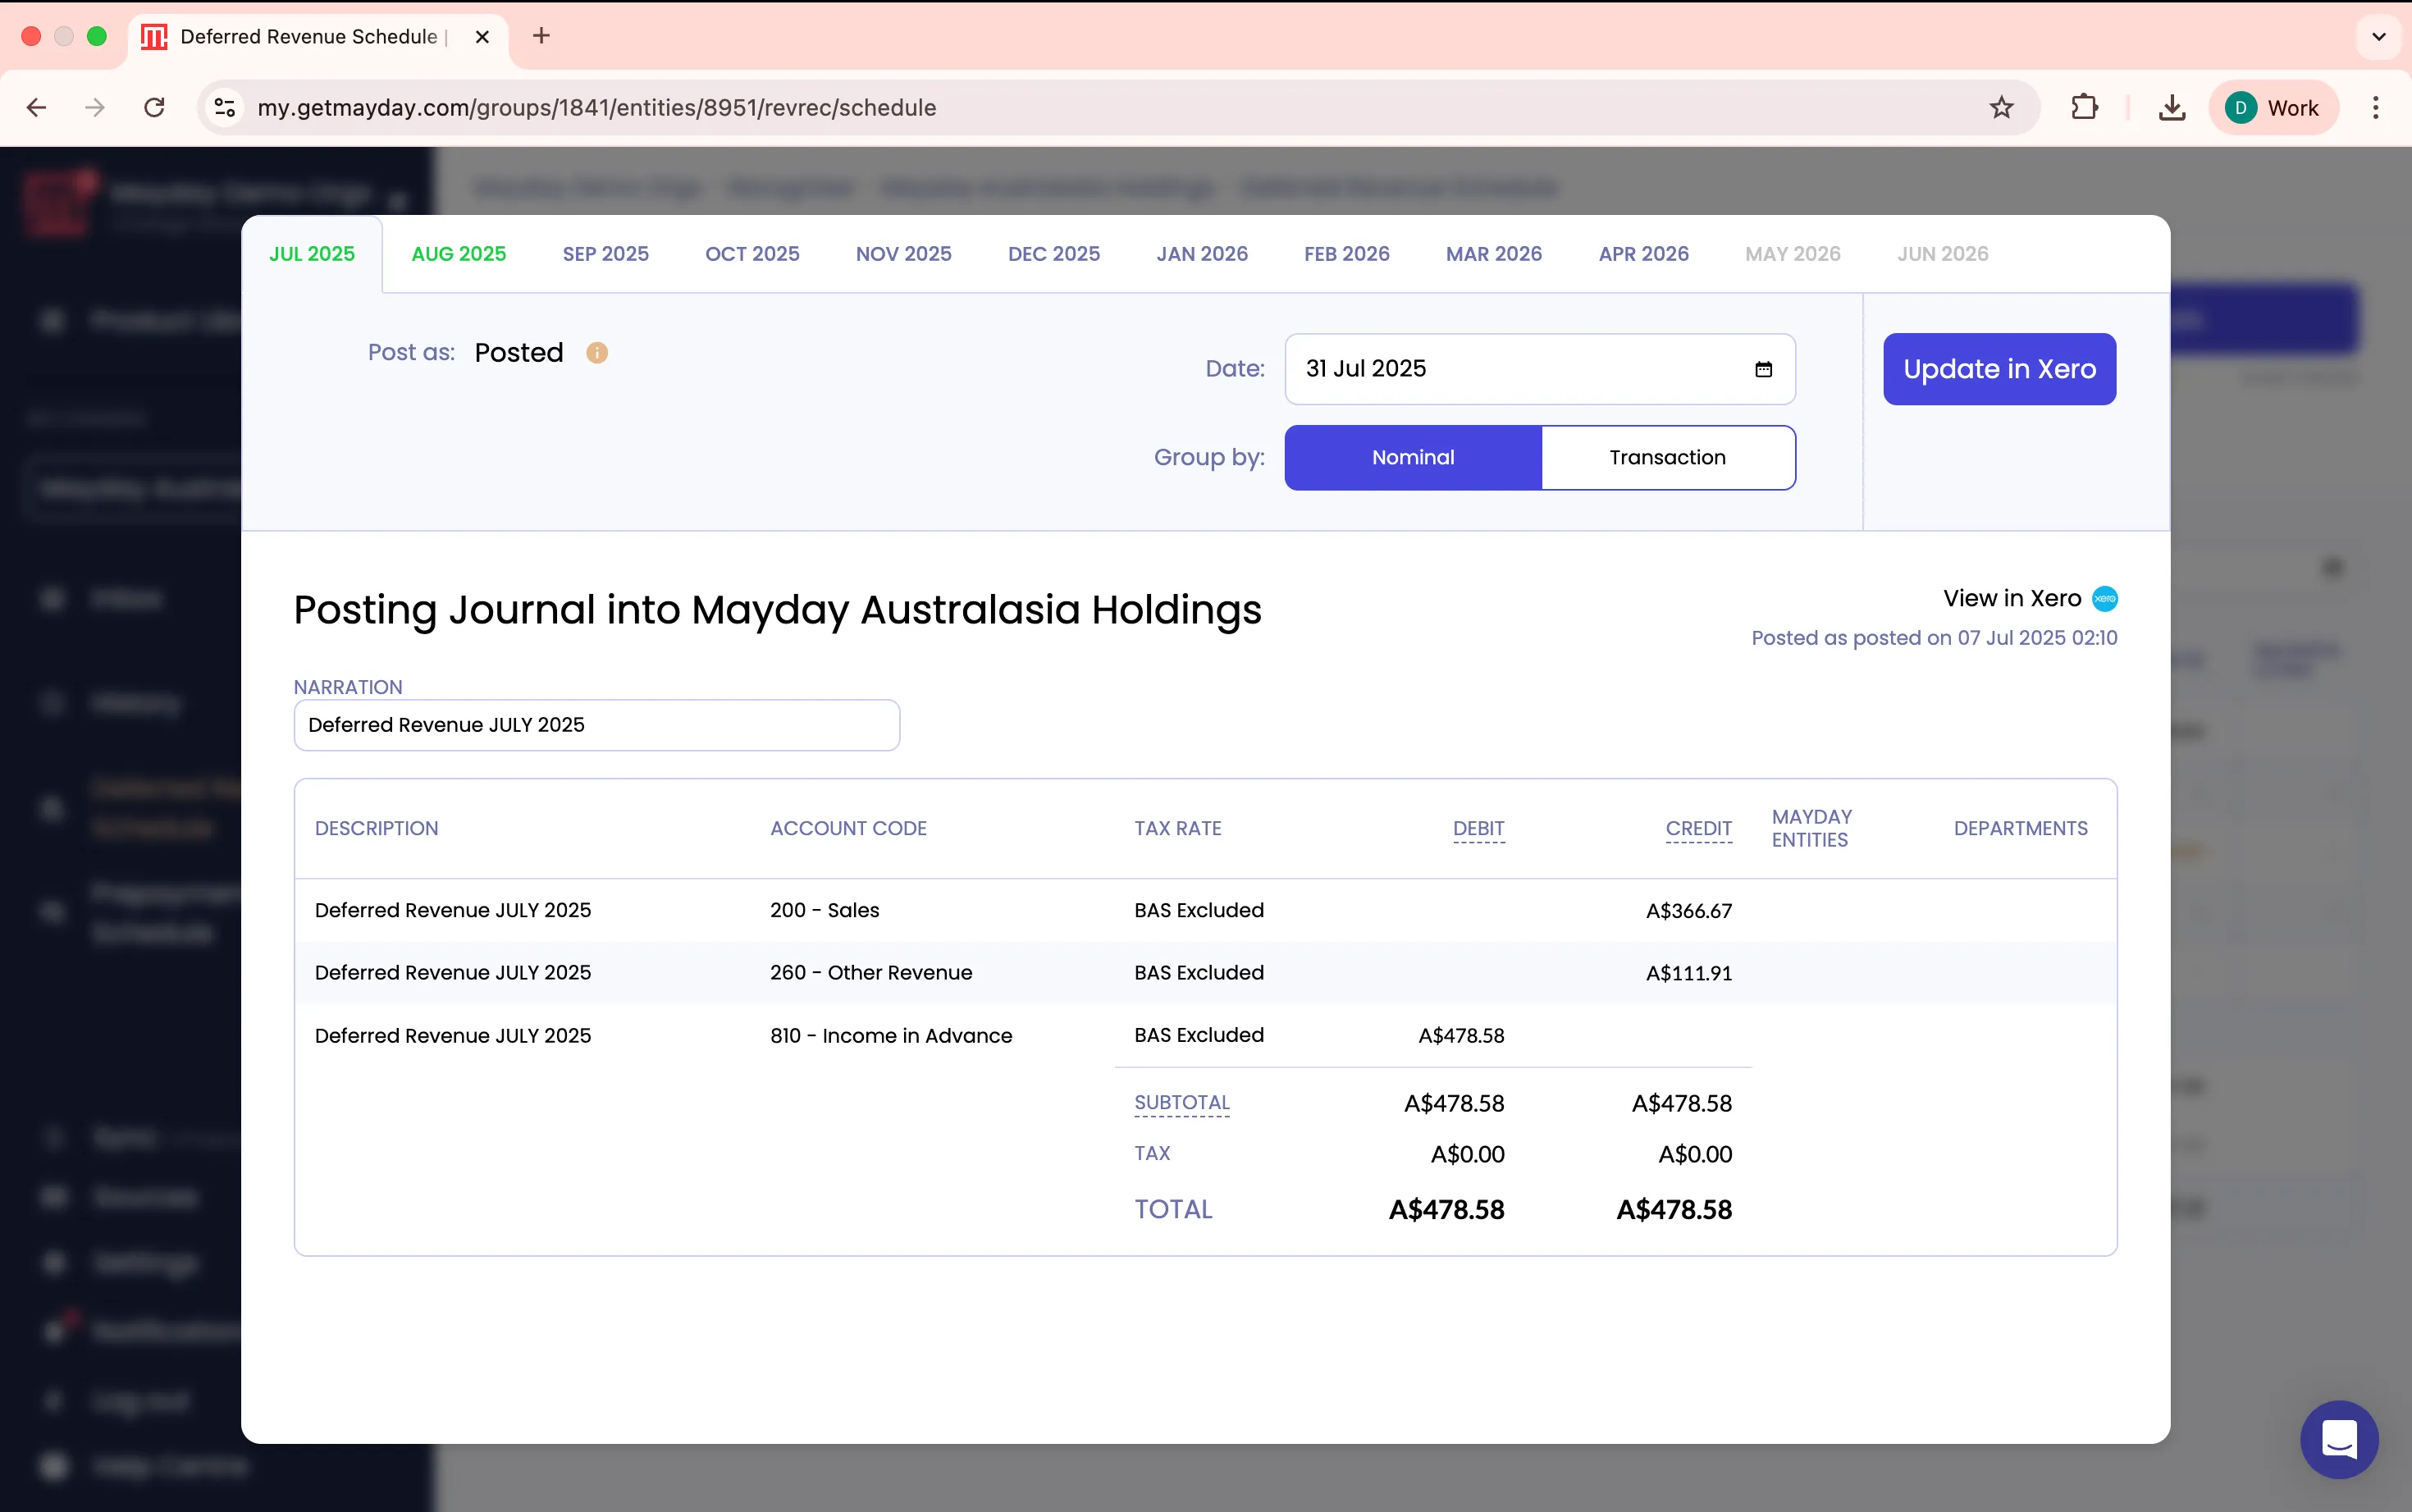The image size is (2412, 1512).
Task: Expand the tab search chevron in Chrome
Action: (x=2379, y=37)
